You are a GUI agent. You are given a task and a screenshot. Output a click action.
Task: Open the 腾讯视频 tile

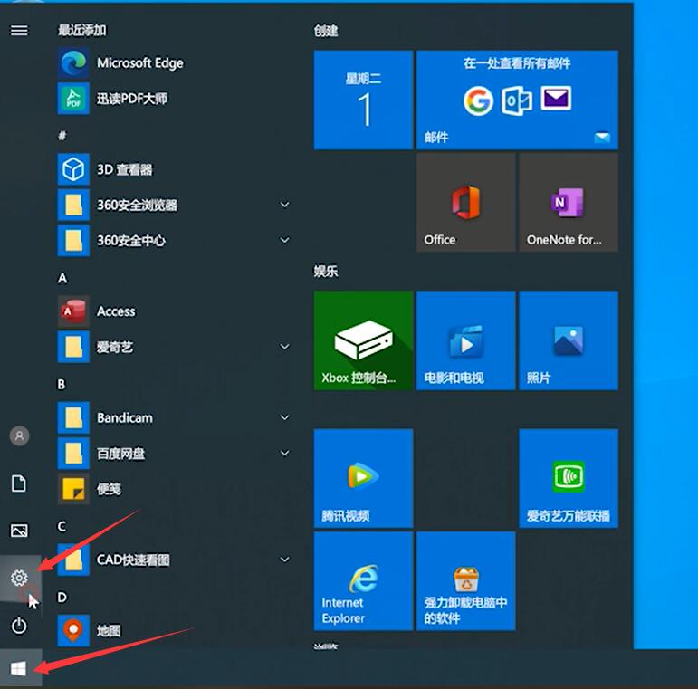(363, 478)
